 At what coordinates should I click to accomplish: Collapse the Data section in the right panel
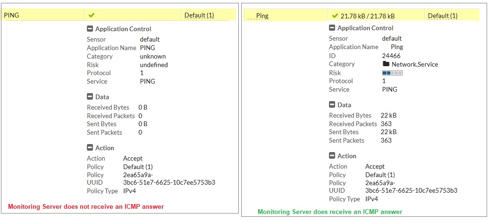coord(332,105)
